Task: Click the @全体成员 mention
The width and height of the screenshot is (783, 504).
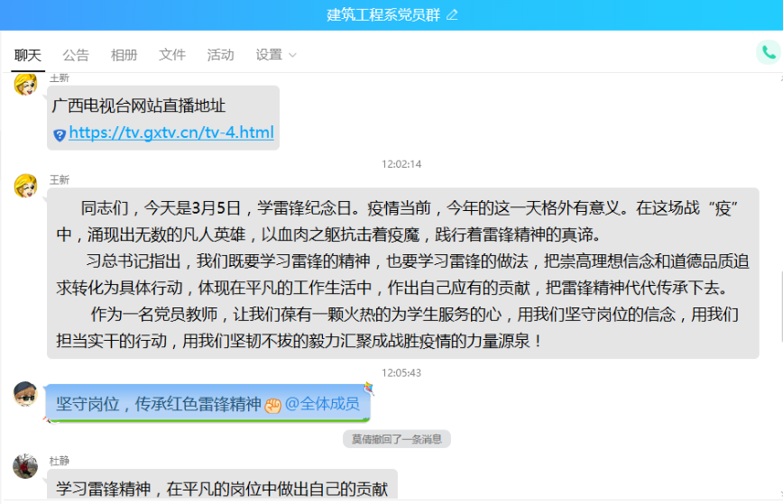Action: pos(322,404)
